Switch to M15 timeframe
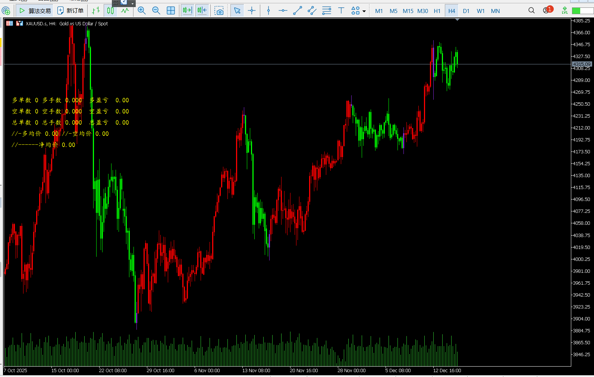 (408, 11)
